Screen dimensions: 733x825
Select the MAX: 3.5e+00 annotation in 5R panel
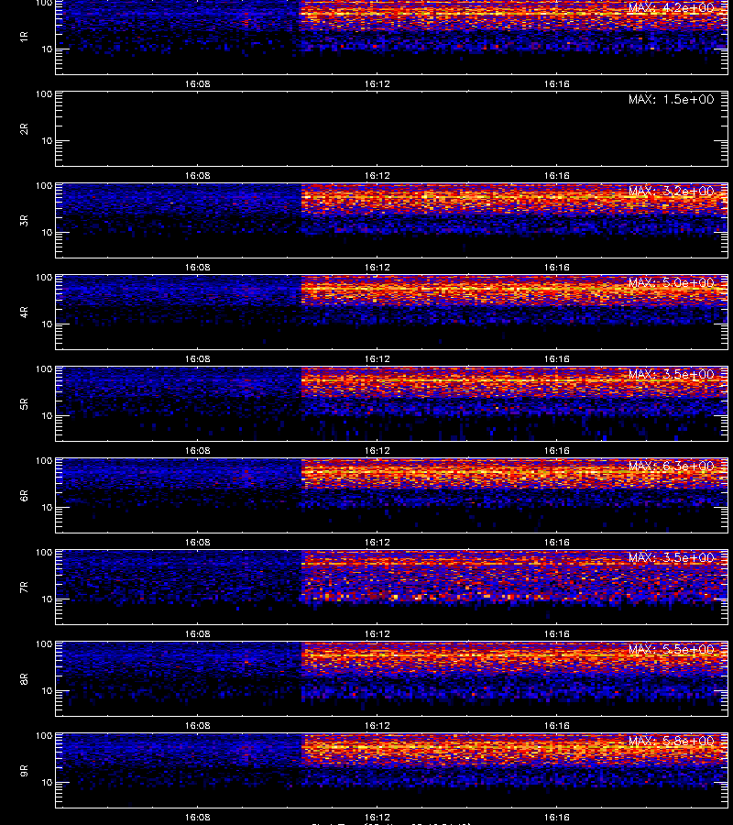pyautogui.click(x=671, y=374)
